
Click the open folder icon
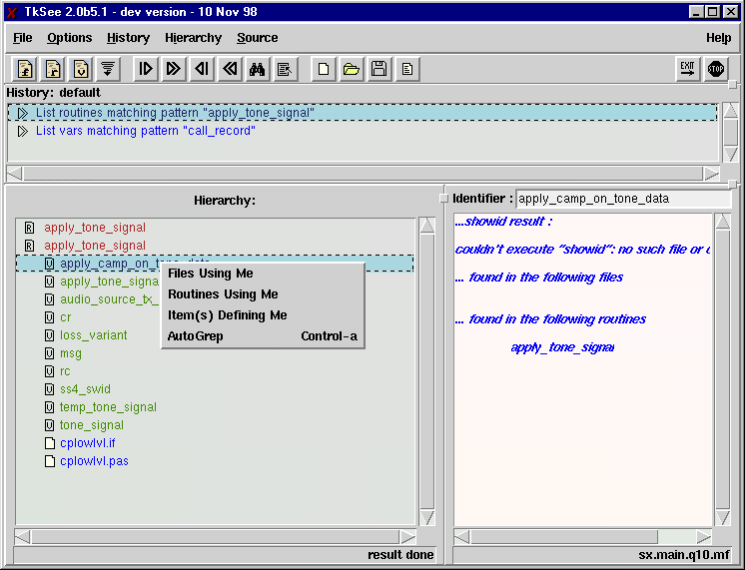click(352, 69)
